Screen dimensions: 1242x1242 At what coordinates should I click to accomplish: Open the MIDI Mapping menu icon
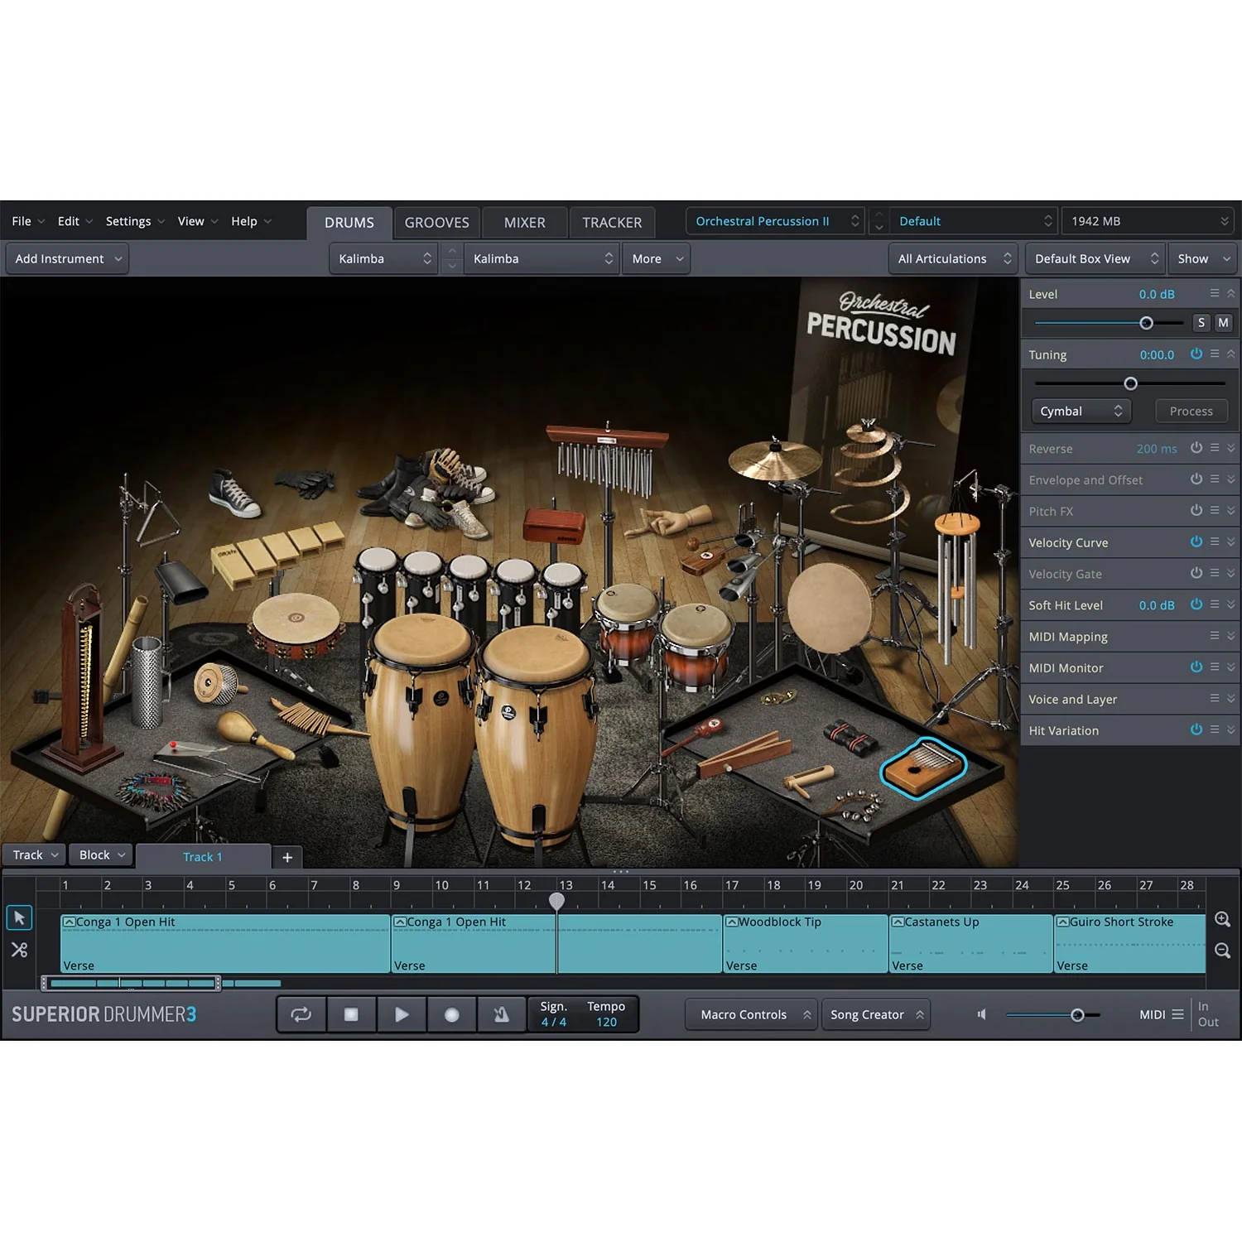coord(1215,636)
